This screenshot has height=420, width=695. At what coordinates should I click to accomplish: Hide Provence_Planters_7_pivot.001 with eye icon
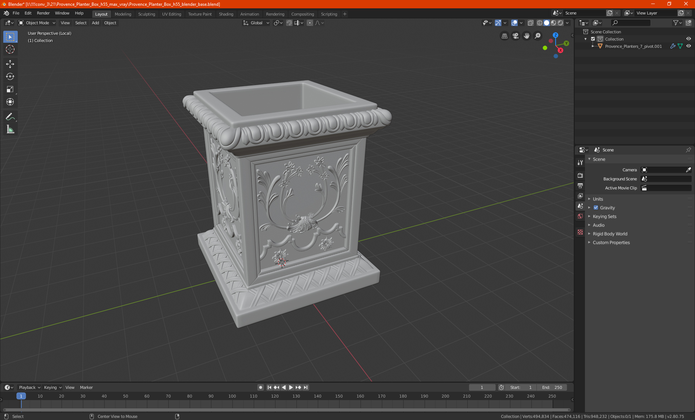pyautogui.click(x=688, y=46)
